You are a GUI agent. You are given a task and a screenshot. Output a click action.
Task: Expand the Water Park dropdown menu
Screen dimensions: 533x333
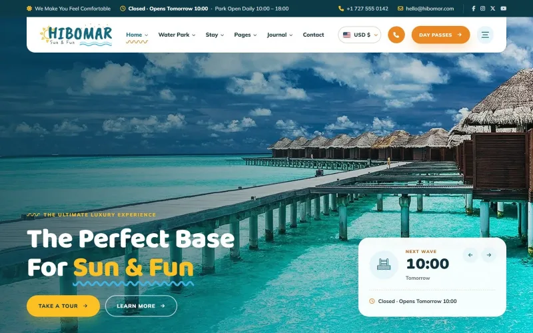pyautogui.click(x=177, y=35)
